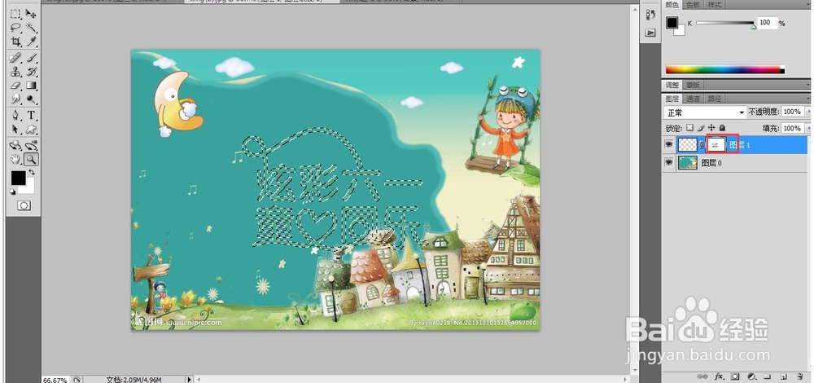Select the Dodge tool

[x=31, y=99]
